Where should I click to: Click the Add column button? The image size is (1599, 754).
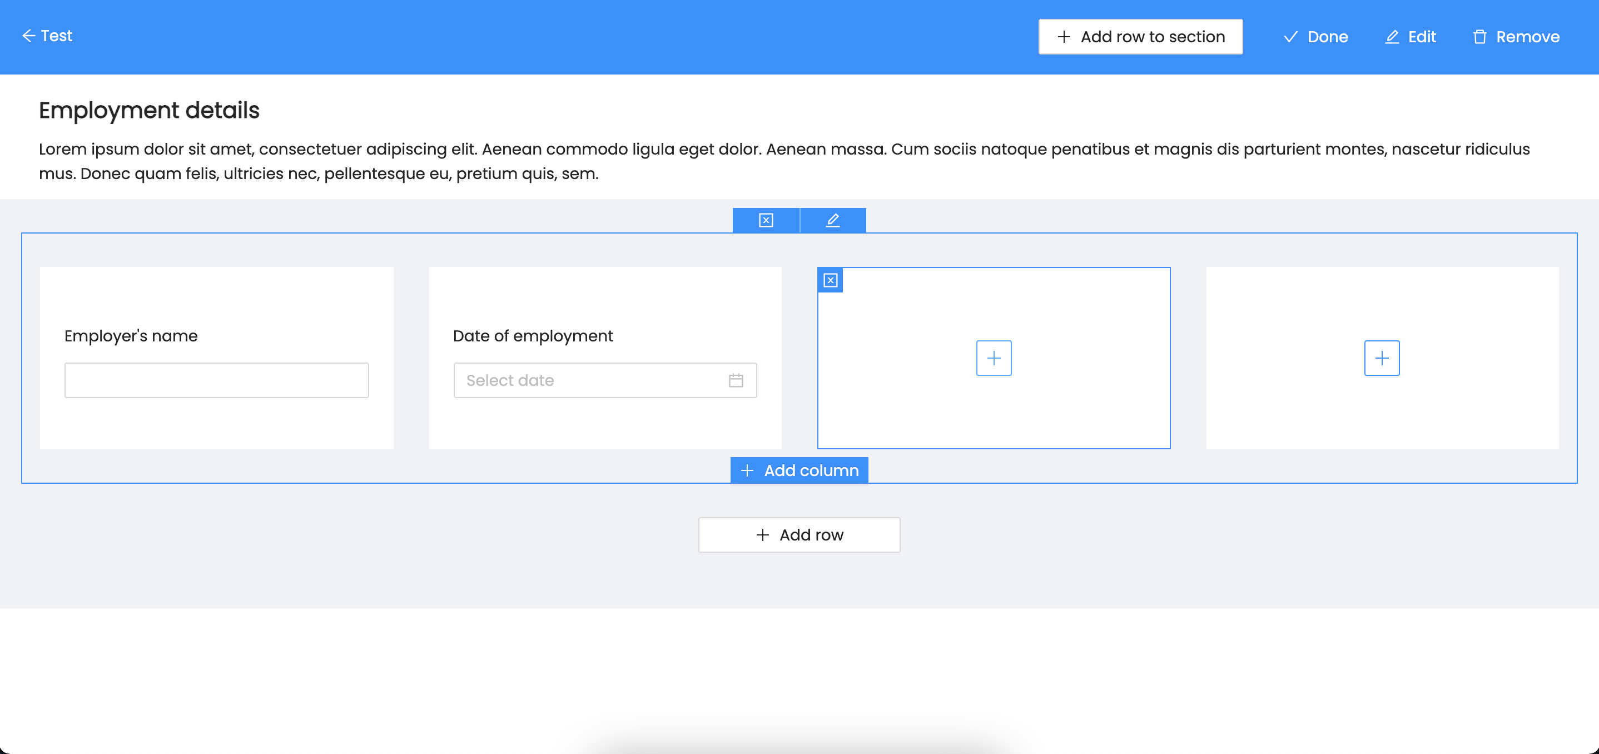coord(799,470)
